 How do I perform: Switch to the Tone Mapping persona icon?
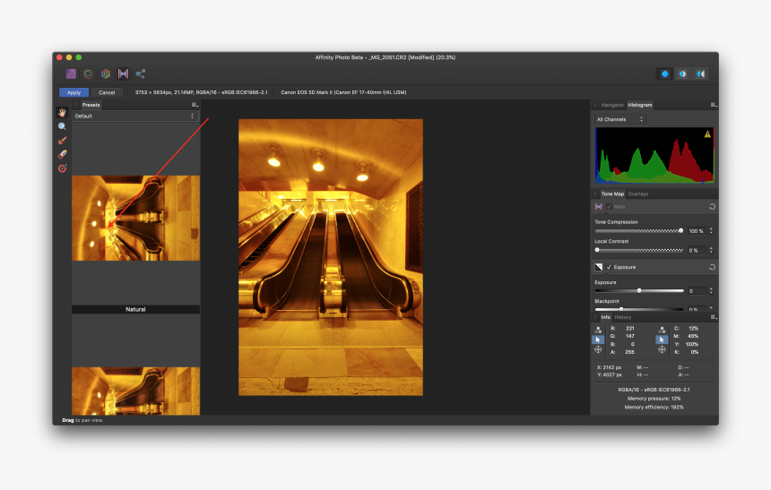click(123, 73)
